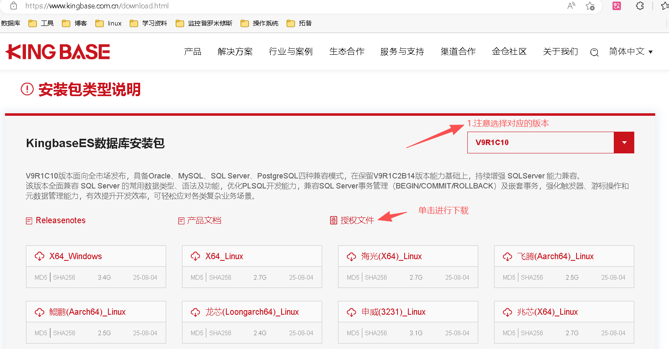
Task: Open the 服务与支持 menu
Action: (x=402, y=51)
